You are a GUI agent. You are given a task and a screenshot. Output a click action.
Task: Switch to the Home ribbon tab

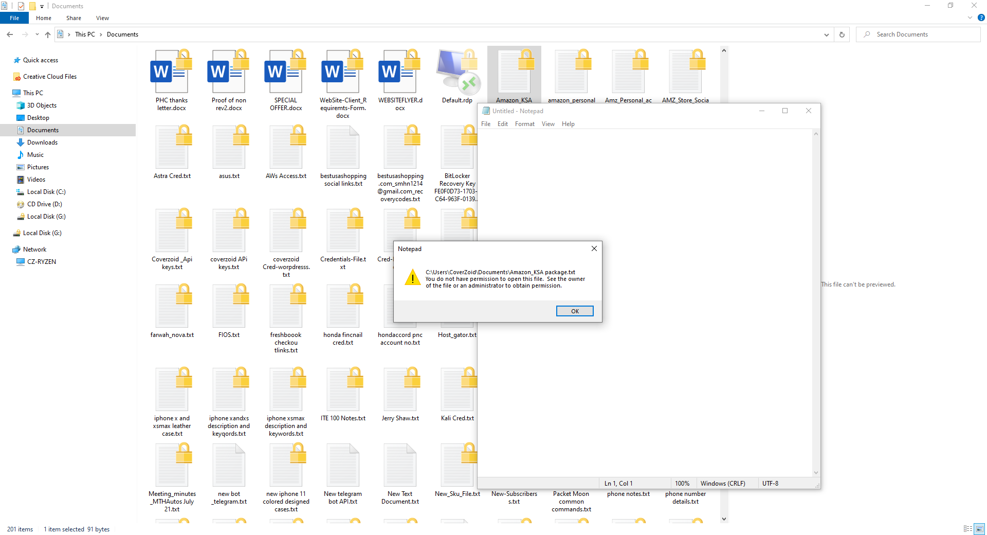click(x=44, y=18)
